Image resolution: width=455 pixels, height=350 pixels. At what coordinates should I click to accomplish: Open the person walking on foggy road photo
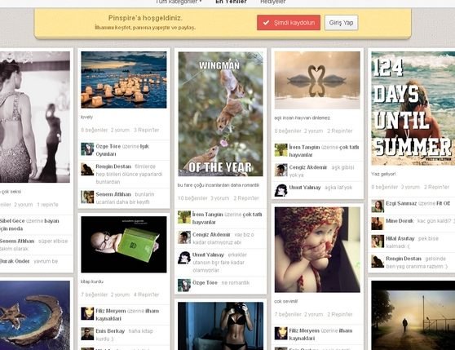pos(413,315)
